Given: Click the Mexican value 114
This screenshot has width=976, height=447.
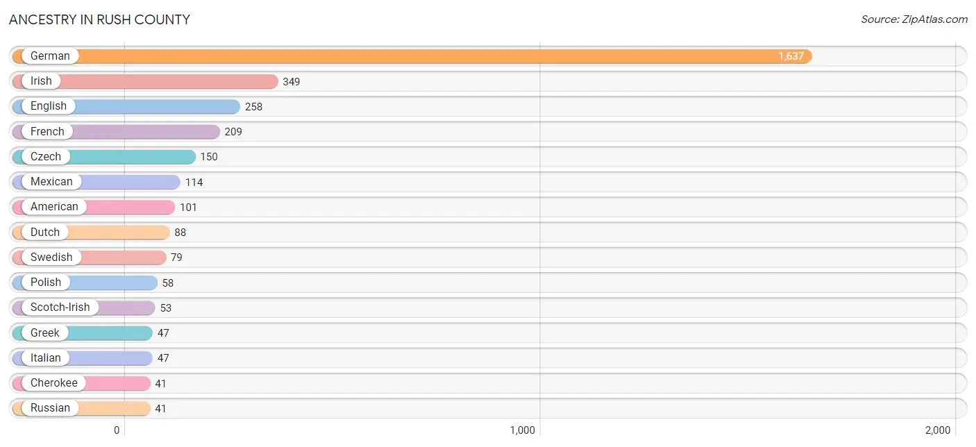Looking at the screenshot, I should click(194, 183).
